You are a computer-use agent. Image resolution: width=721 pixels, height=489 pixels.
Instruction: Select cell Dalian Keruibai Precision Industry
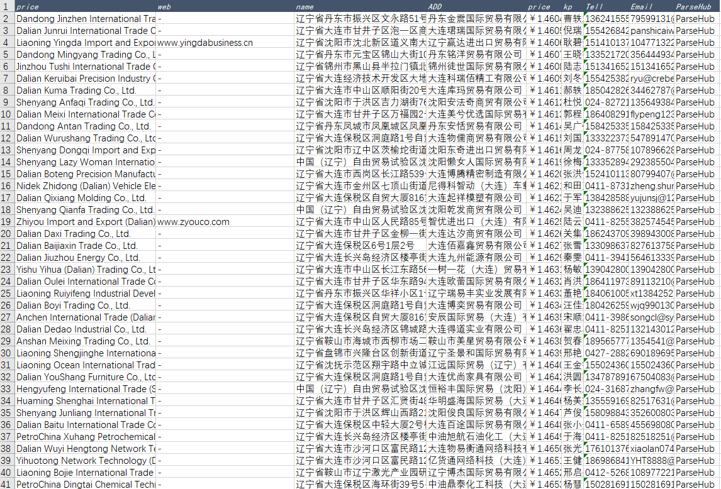click(86, 79)
